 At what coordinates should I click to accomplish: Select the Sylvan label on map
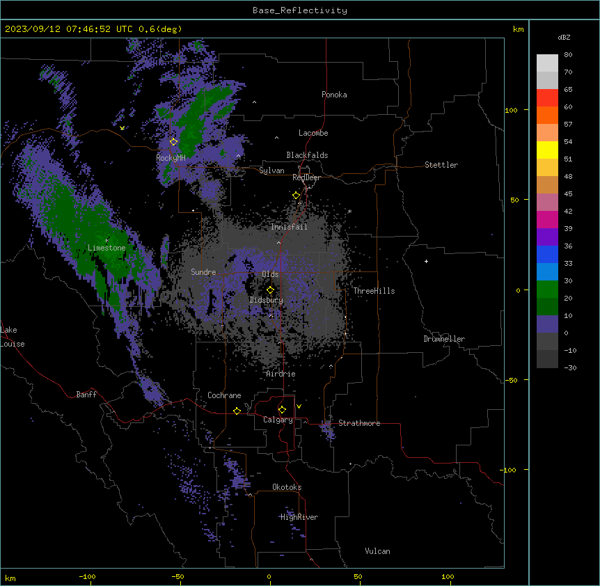pos(271,171)
